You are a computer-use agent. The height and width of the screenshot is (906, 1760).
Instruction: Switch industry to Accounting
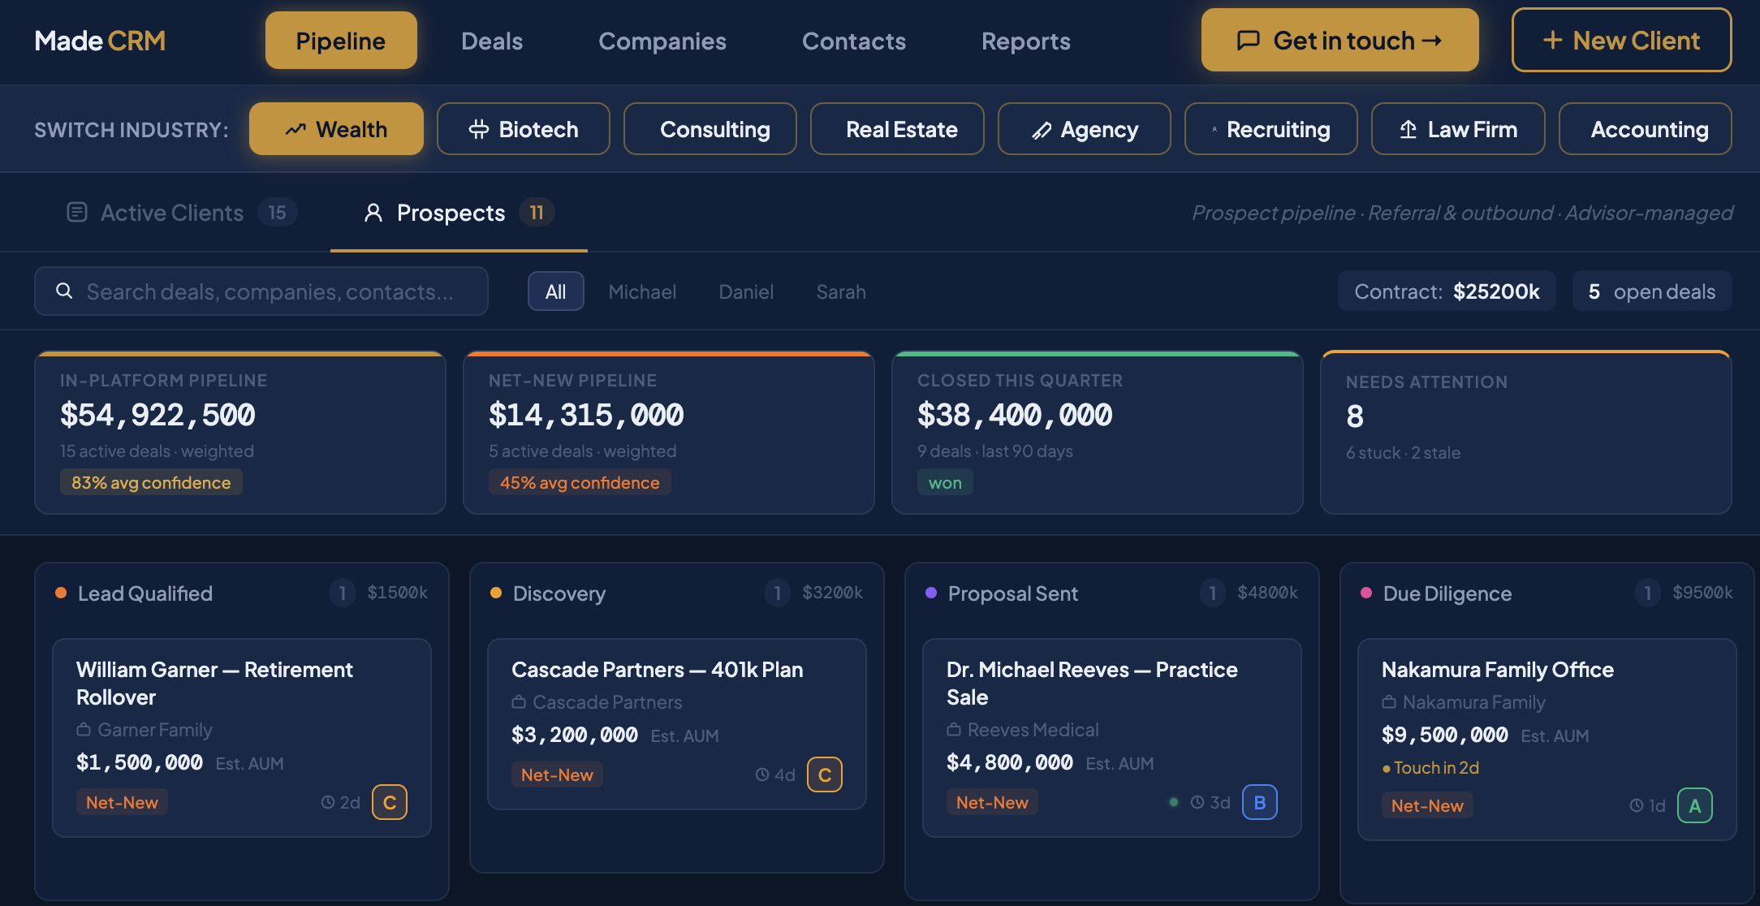(x=1646, y=129)
